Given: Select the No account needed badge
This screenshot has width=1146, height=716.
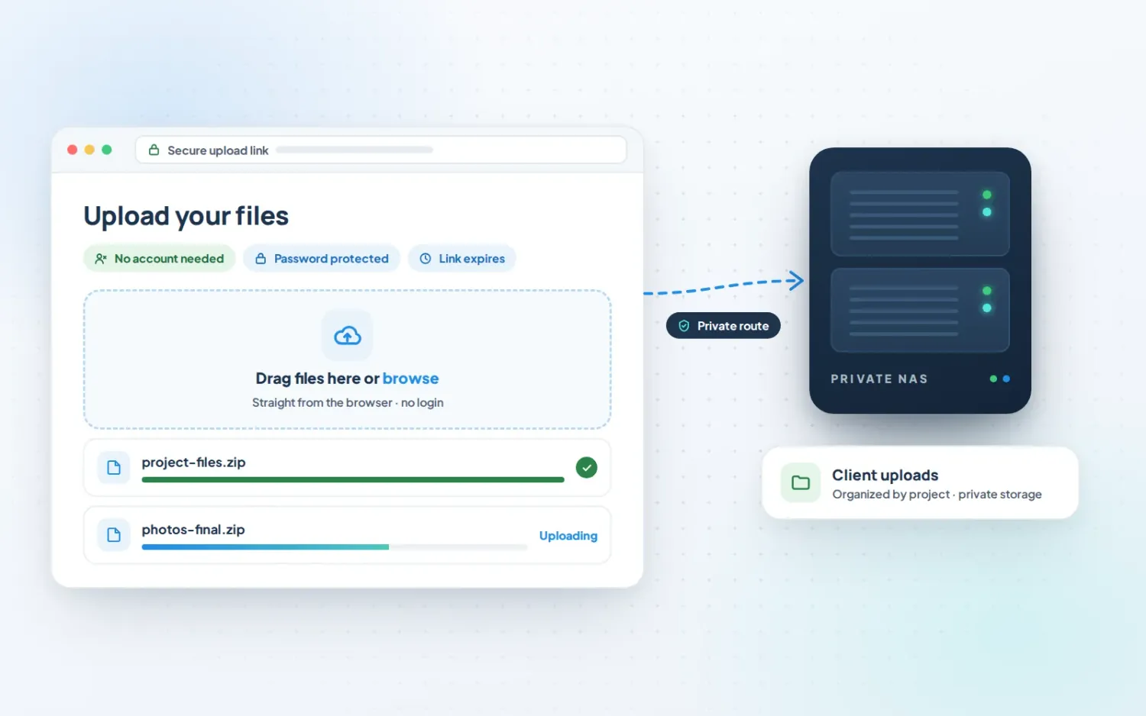Looking at the screenshot, I should click(160, 259).
